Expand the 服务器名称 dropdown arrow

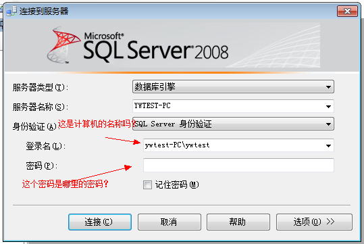[x=328, y=106]
